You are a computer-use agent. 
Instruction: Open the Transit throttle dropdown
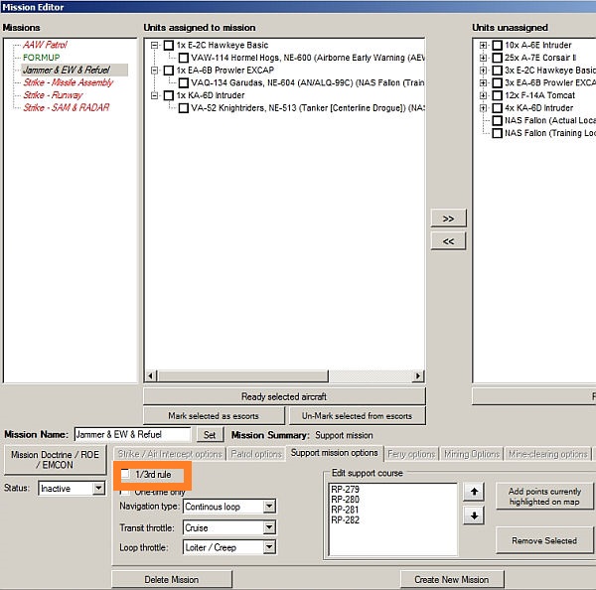(269, 527)
